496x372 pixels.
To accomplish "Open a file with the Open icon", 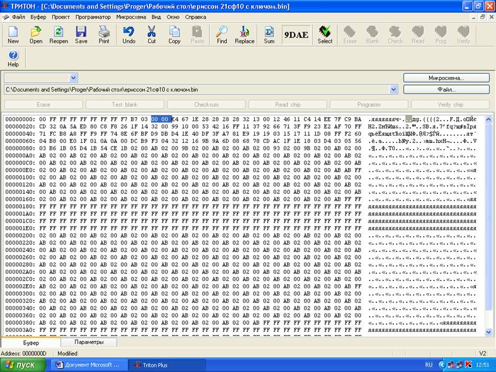I will click(x=36, y=35).
